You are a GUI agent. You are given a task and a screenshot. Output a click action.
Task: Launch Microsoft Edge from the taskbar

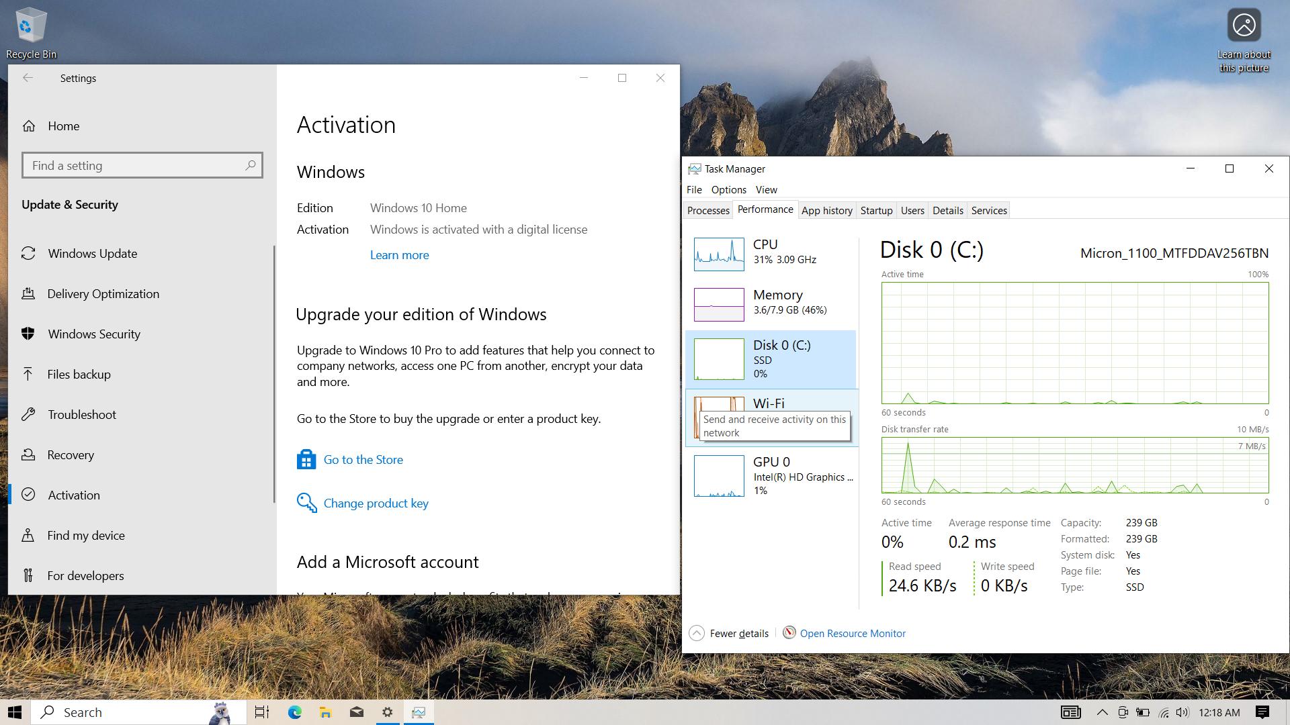click(x=294, y=712)
